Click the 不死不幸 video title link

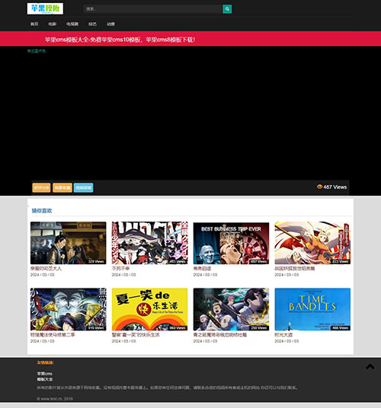(120, 268)
